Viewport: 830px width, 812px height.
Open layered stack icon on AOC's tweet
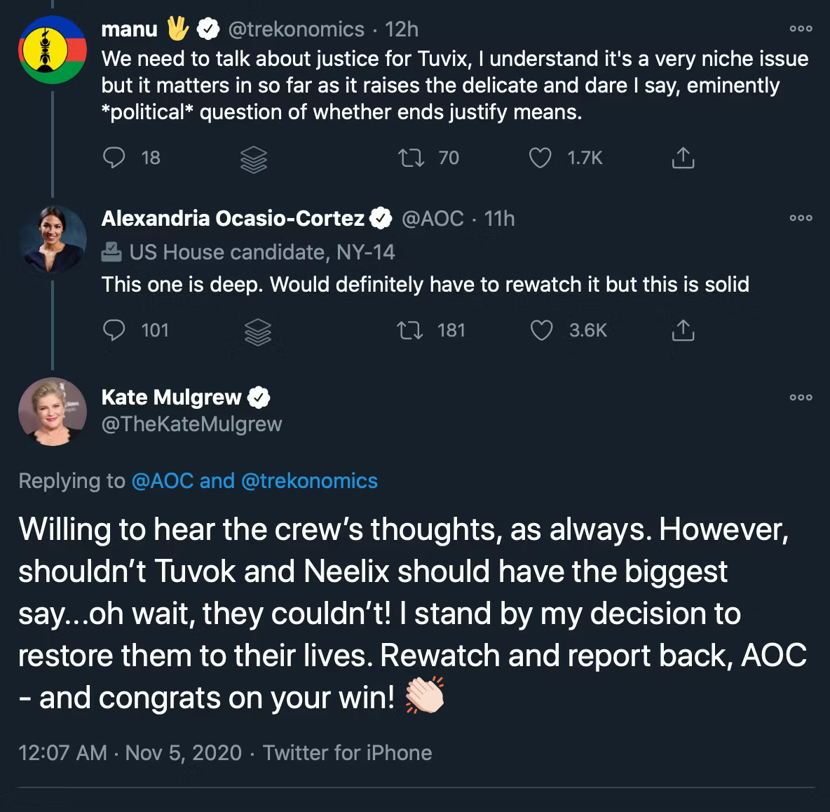tap(257, 332)
